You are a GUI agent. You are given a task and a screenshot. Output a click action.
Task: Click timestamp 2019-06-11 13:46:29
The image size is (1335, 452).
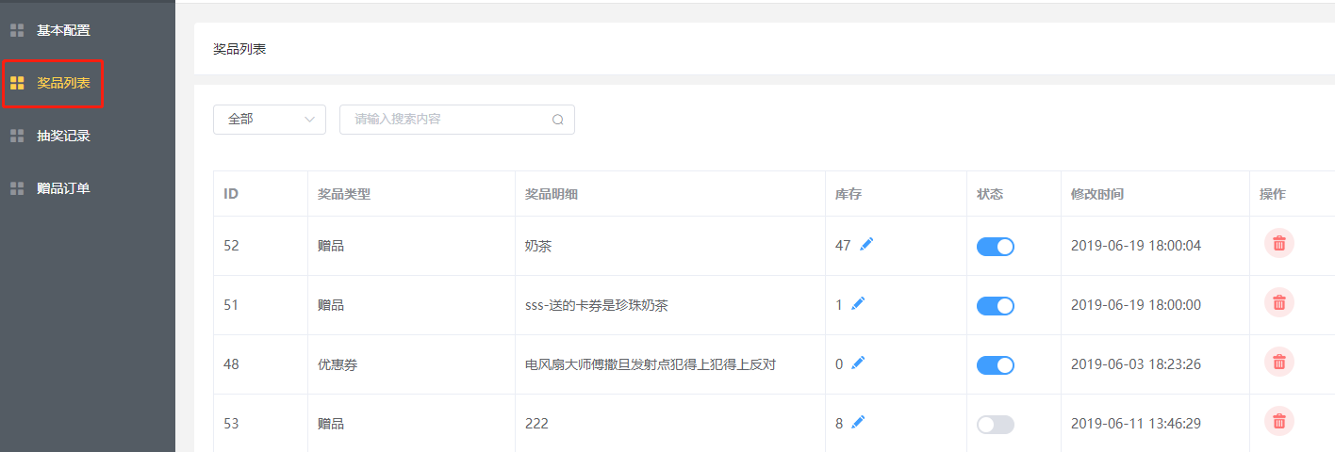coord(1136,424)
